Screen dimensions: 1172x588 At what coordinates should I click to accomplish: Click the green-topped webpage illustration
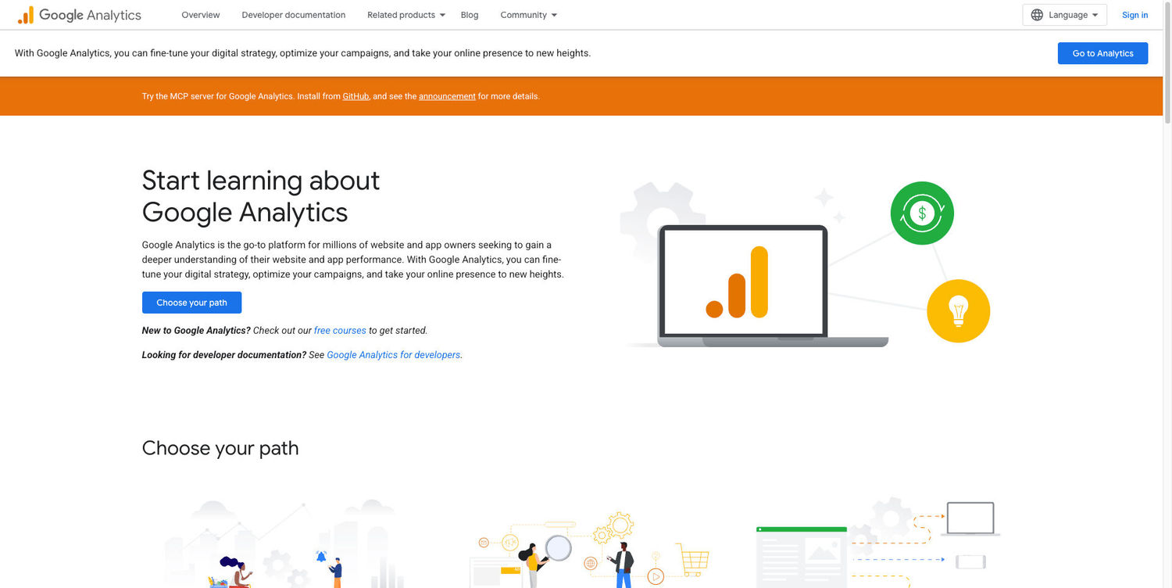tap(802, 557)
